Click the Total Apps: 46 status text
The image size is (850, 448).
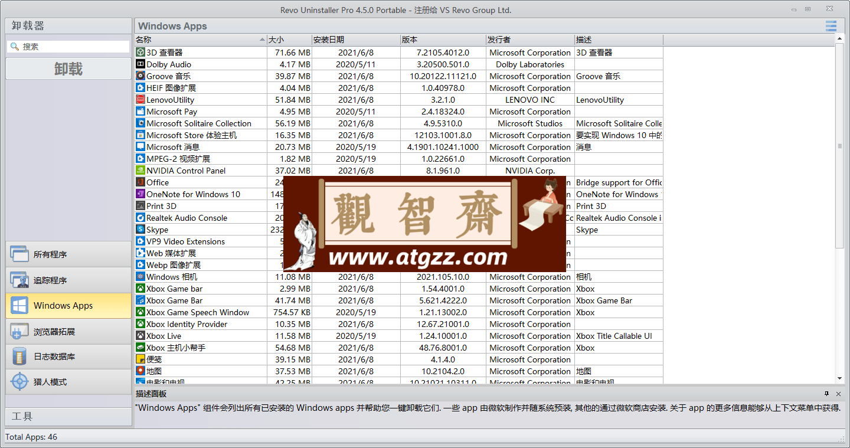coord(31,437)
